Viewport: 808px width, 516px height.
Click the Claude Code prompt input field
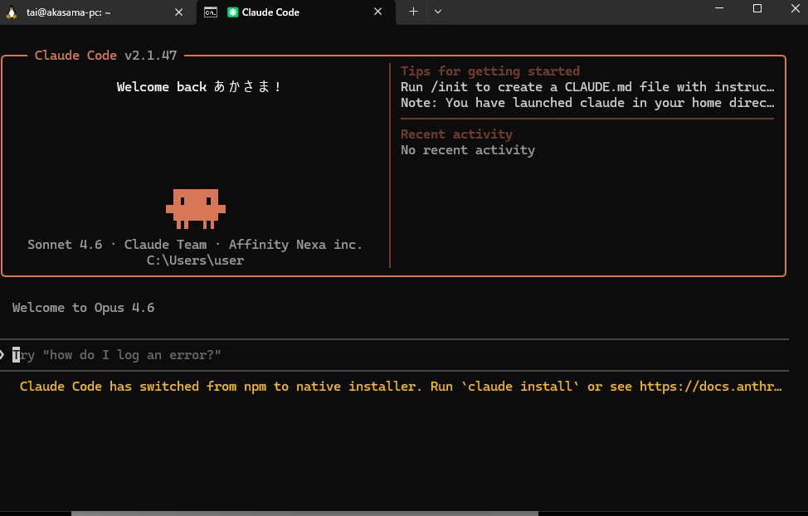394,355
